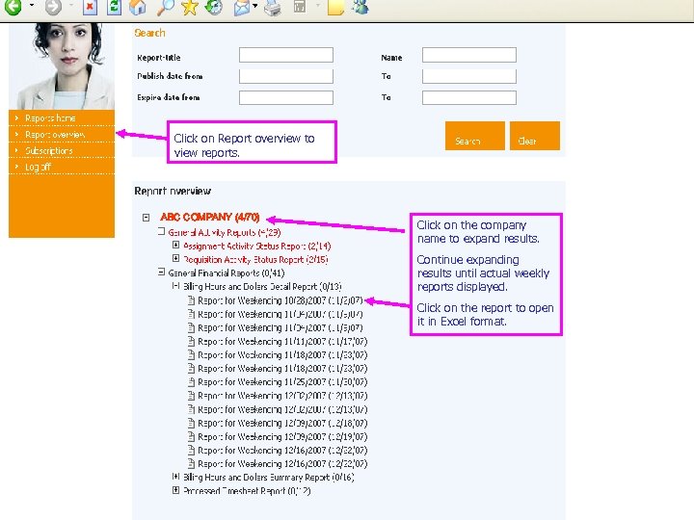694x520 pixels.
Task: Click document icon of Weekending 11/11/2007 report
Action: 191,341
